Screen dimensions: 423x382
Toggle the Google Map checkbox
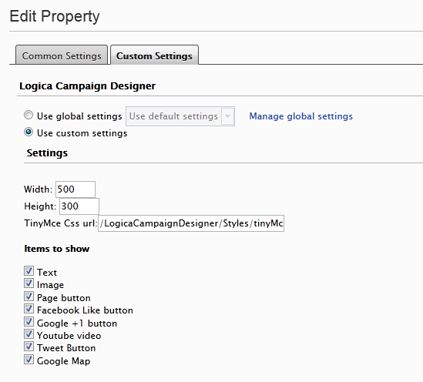(x=29, y=360)
